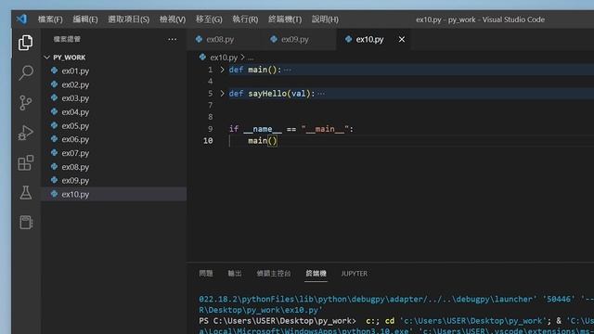Open ex07.py in the explorer
The image size is (594, 334).
(113, 153)
